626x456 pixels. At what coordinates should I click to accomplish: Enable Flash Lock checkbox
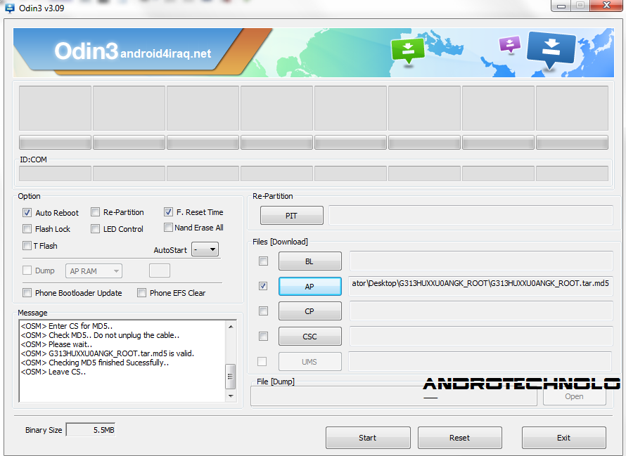[x=27, y=228]
